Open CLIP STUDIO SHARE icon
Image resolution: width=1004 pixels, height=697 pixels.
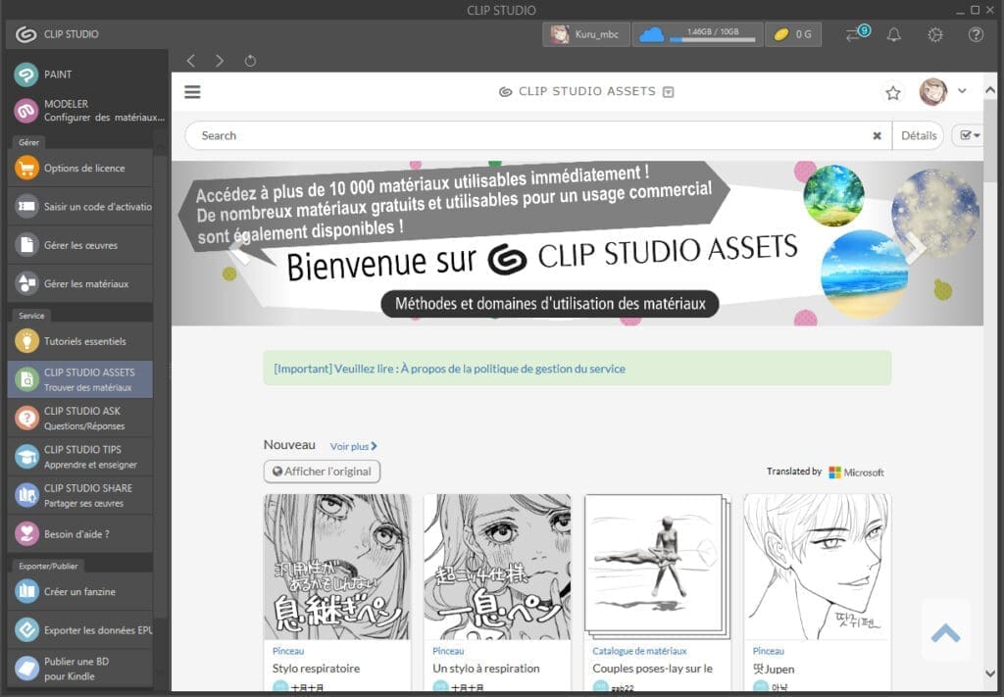click(x=26, y=495)
